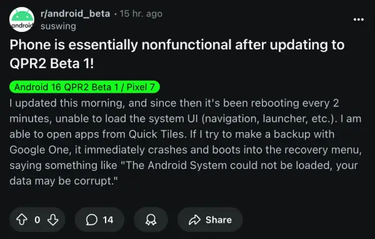Click the second title line "QPR2 Beta 1!"
Screen dimensions: 375x239
(52, 63)
